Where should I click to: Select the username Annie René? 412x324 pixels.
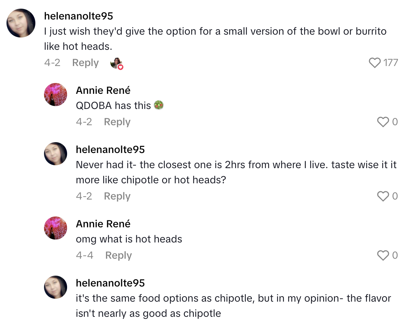103,90
